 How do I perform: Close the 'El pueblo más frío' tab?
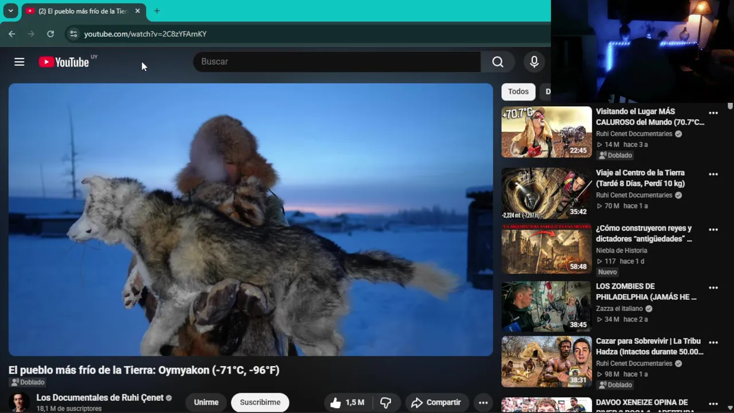tap(138, 11)
